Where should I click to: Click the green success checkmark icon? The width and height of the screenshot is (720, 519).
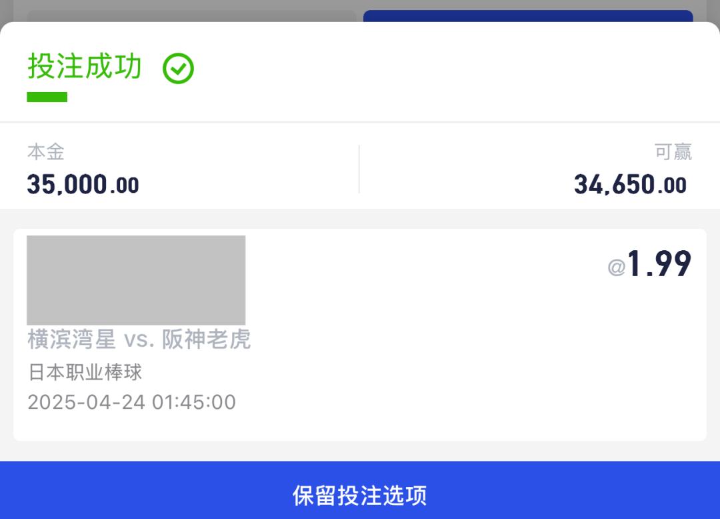pos(178,69)
